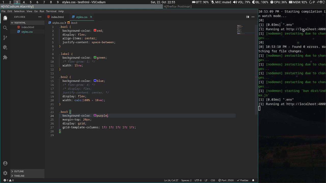Click the notifications bell in status bar

tap(253, 180)
